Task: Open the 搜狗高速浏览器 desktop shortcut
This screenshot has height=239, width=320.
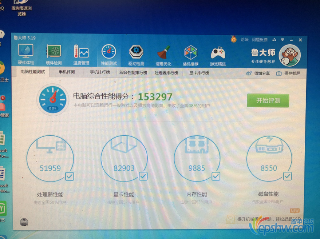Action: click(x=21, y=8)
